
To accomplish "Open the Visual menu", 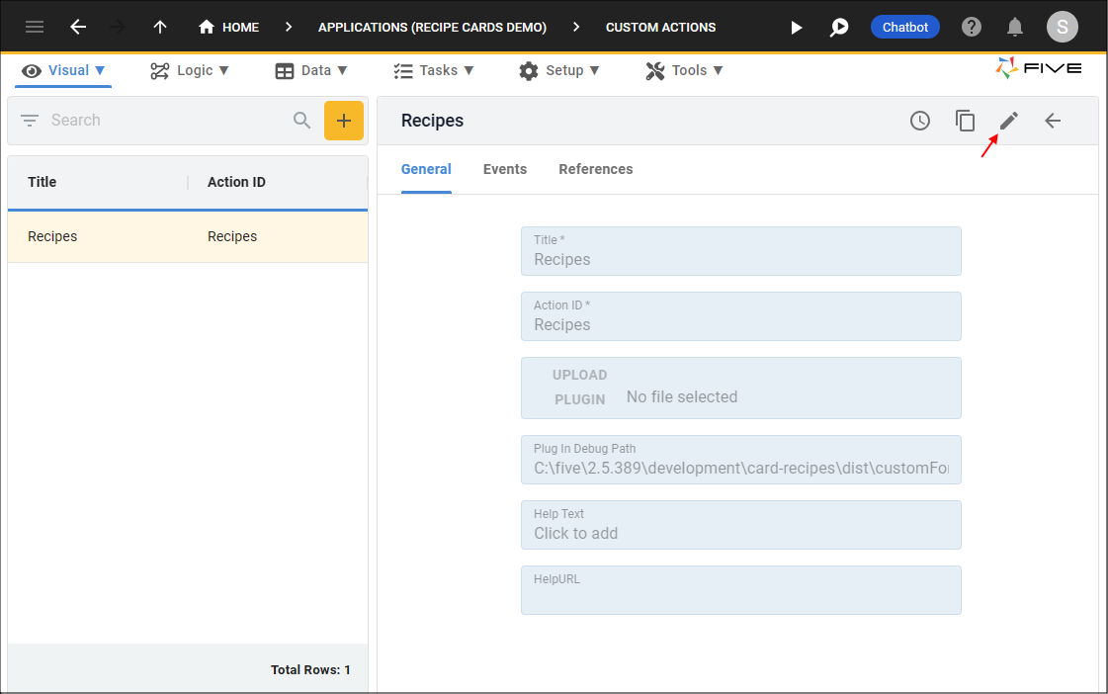I will point(63,70).
